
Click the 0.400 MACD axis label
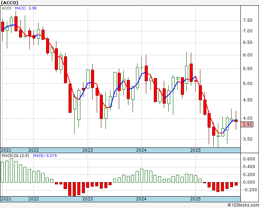point(249,167)
